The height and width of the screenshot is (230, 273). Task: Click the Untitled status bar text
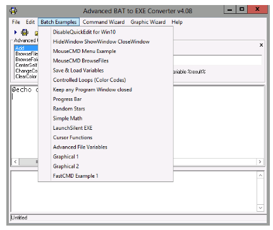coord(19,218)
